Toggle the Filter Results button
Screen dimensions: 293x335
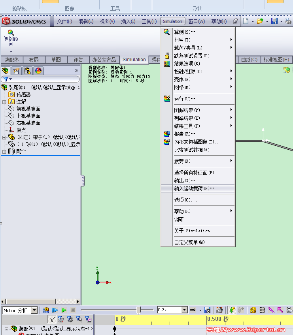click(x=88, y=319)
